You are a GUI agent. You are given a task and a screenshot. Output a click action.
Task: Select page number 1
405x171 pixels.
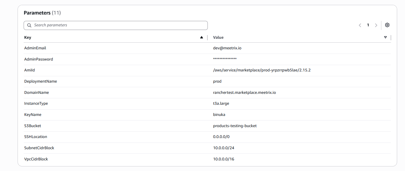pos(368,25)
